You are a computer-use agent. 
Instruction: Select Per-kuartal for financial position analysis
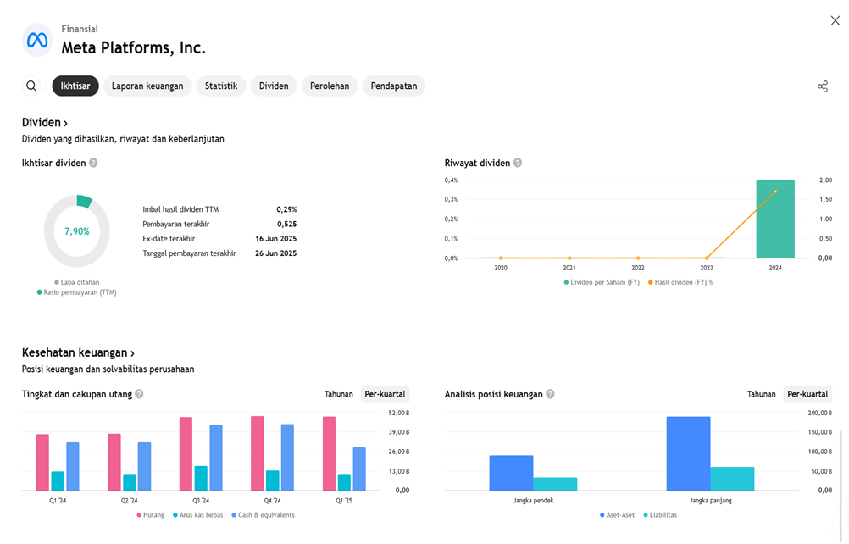click(x=807, y=394)
